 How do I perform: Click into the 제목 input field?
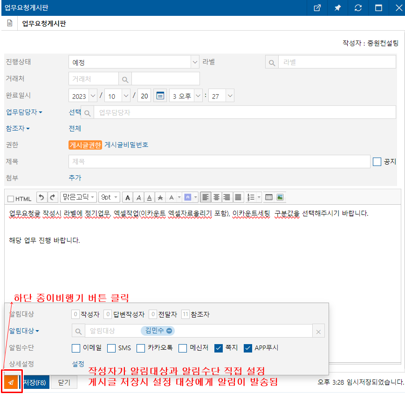click(220, 162)
